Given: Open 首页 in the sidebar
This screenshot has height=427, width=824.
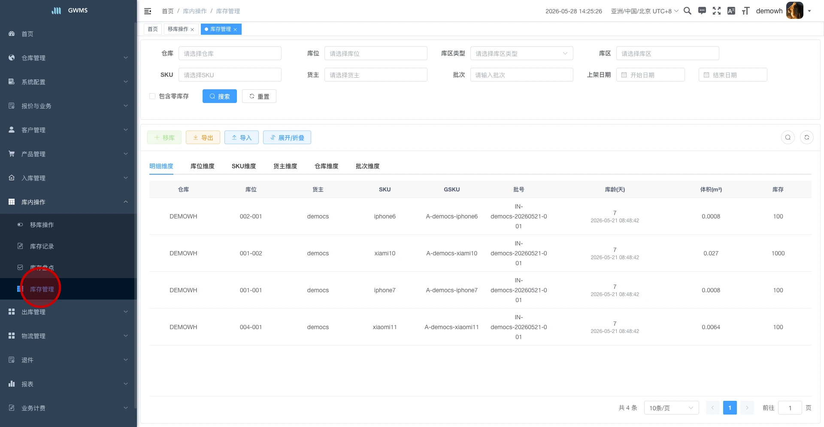Looking at the screenshot, I should click(x=69, y=34).
